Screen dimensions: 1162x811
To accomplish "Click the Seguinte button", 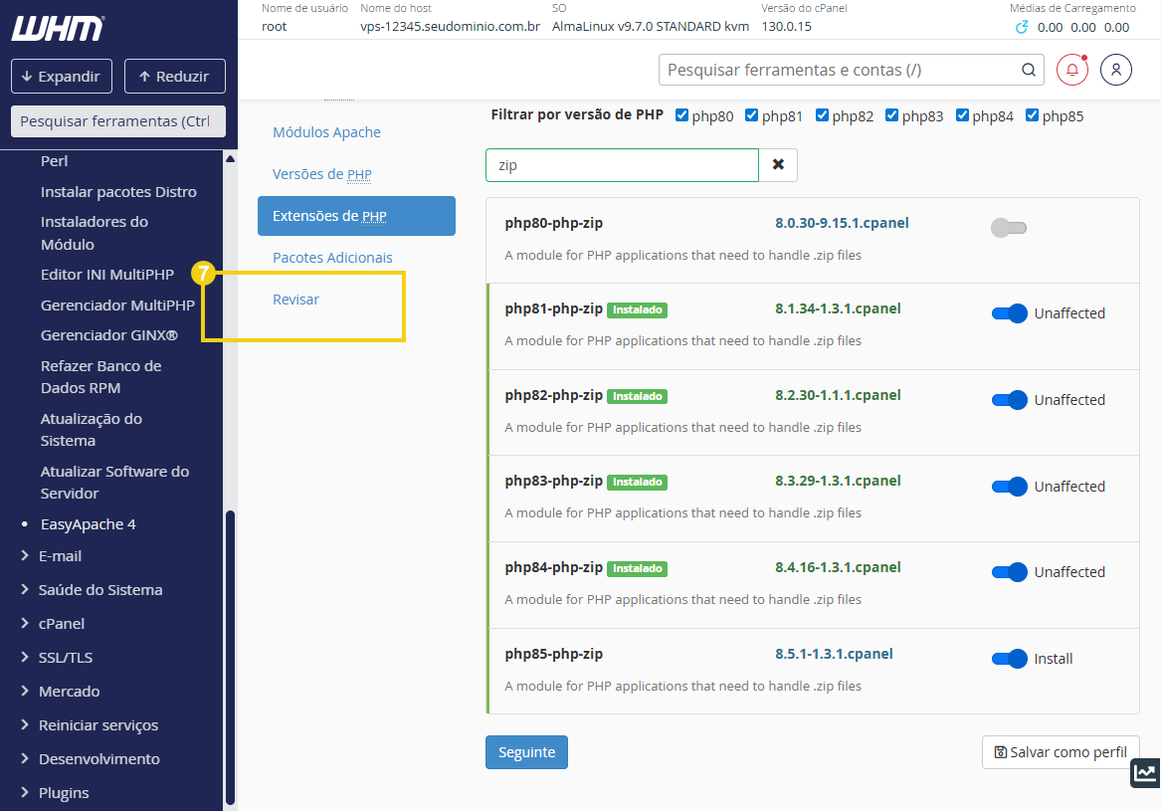I will [x=526, y=752].
